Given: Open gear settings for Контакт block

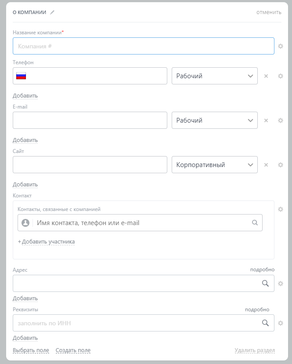Looking at the screenshot, I should 281,209.
